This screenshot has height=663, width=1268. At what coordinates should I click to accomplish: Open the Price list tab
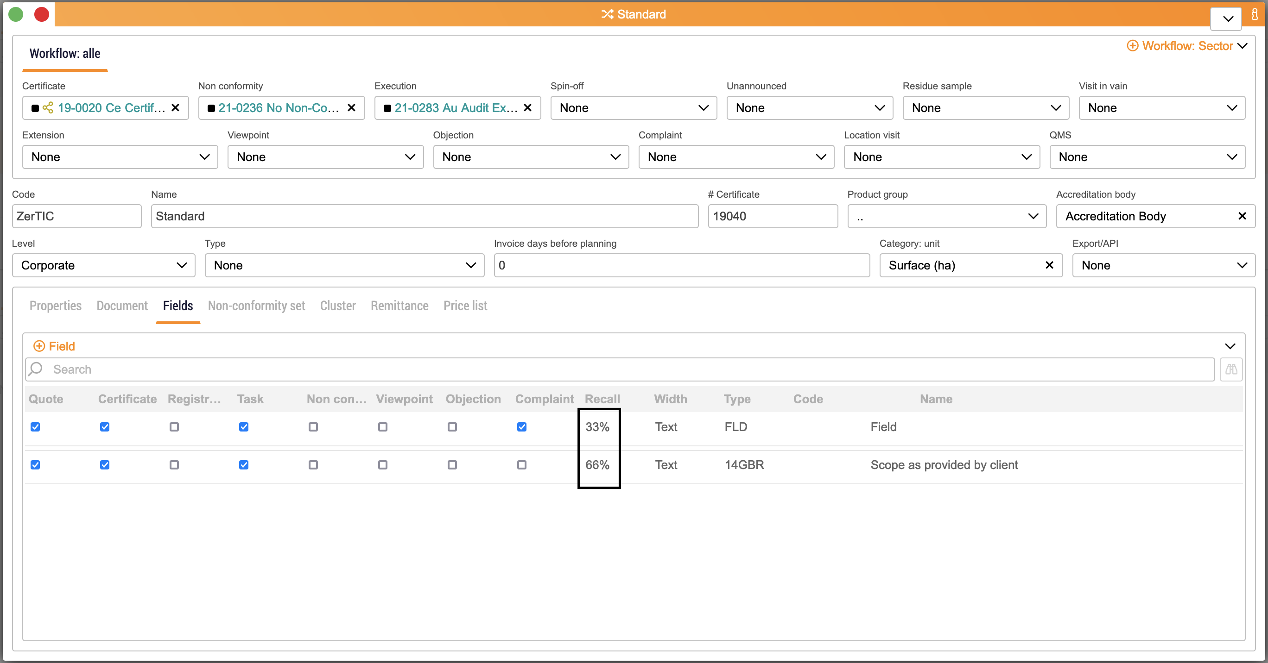(x=465, y=306)
